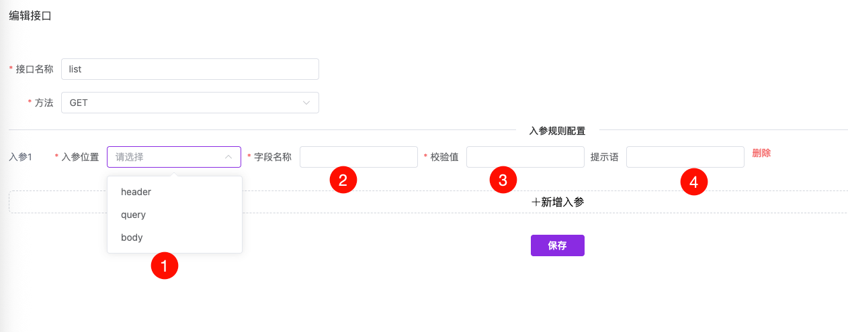This screenshot has height=332, width=848.
Task: Click the red 删除 link
Action: click(761, 153)
